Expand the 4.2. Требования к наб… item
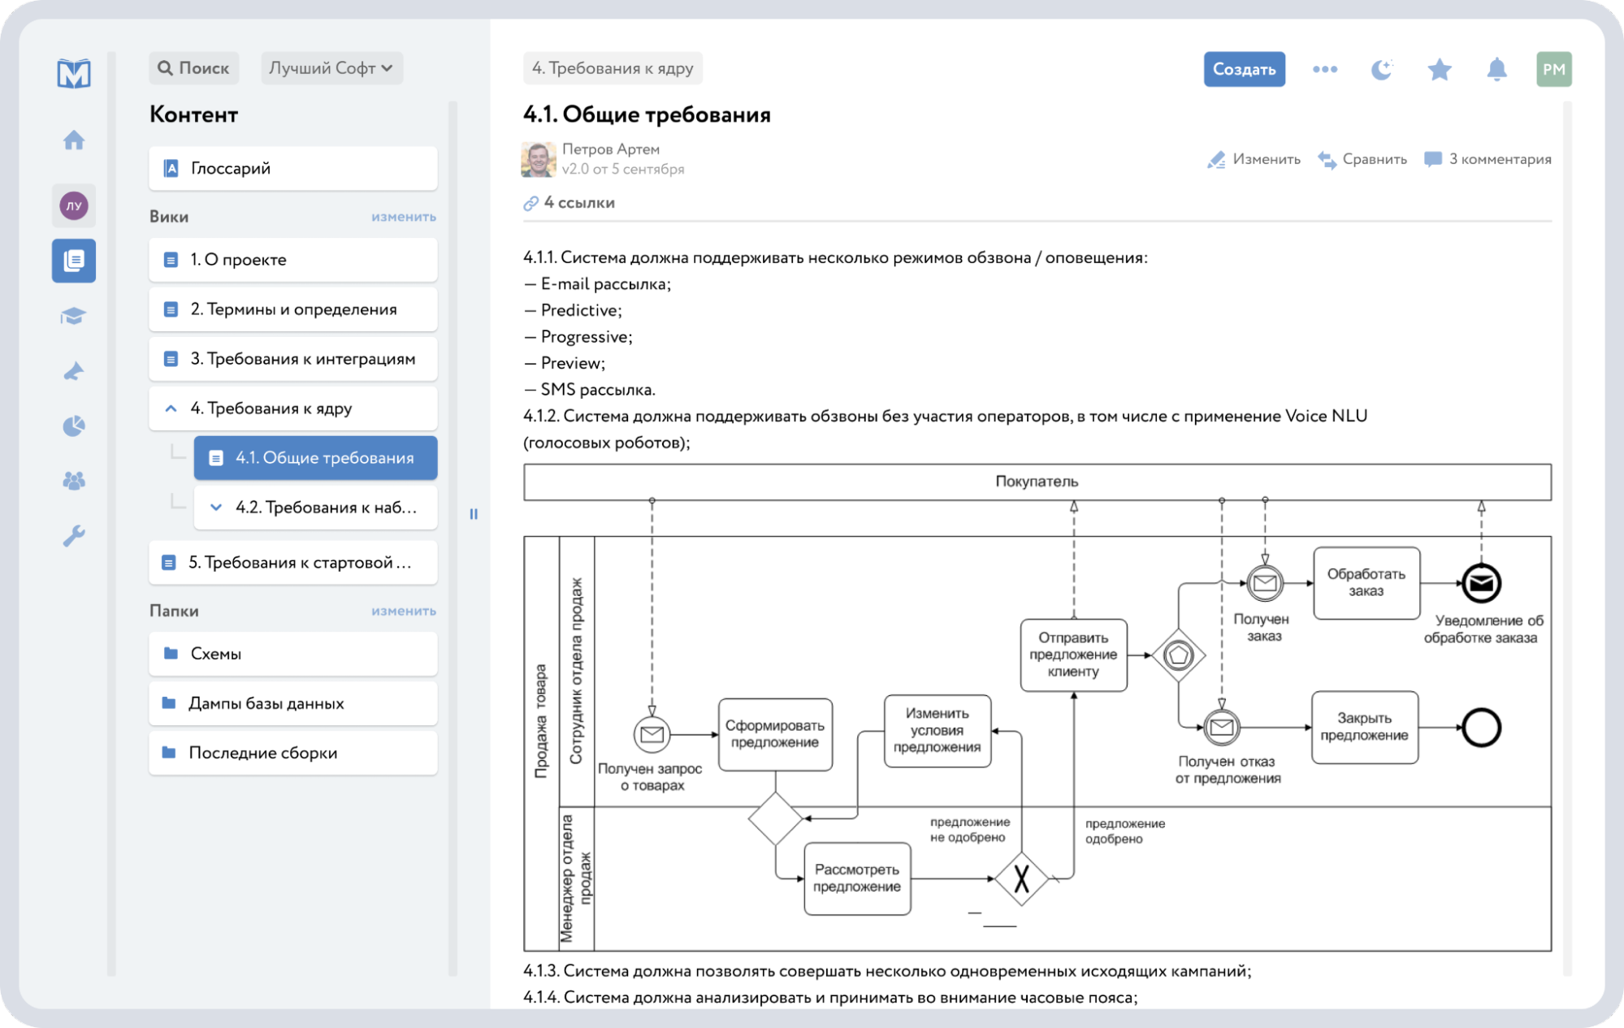 pos(216,508)
